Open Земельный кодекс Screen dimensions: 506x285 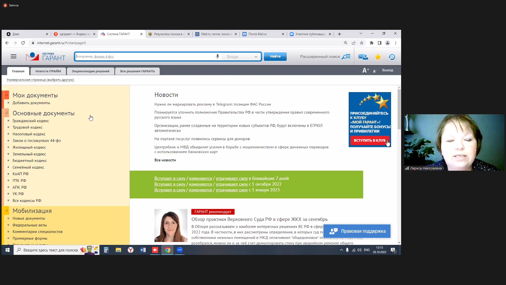click(29, 154)
